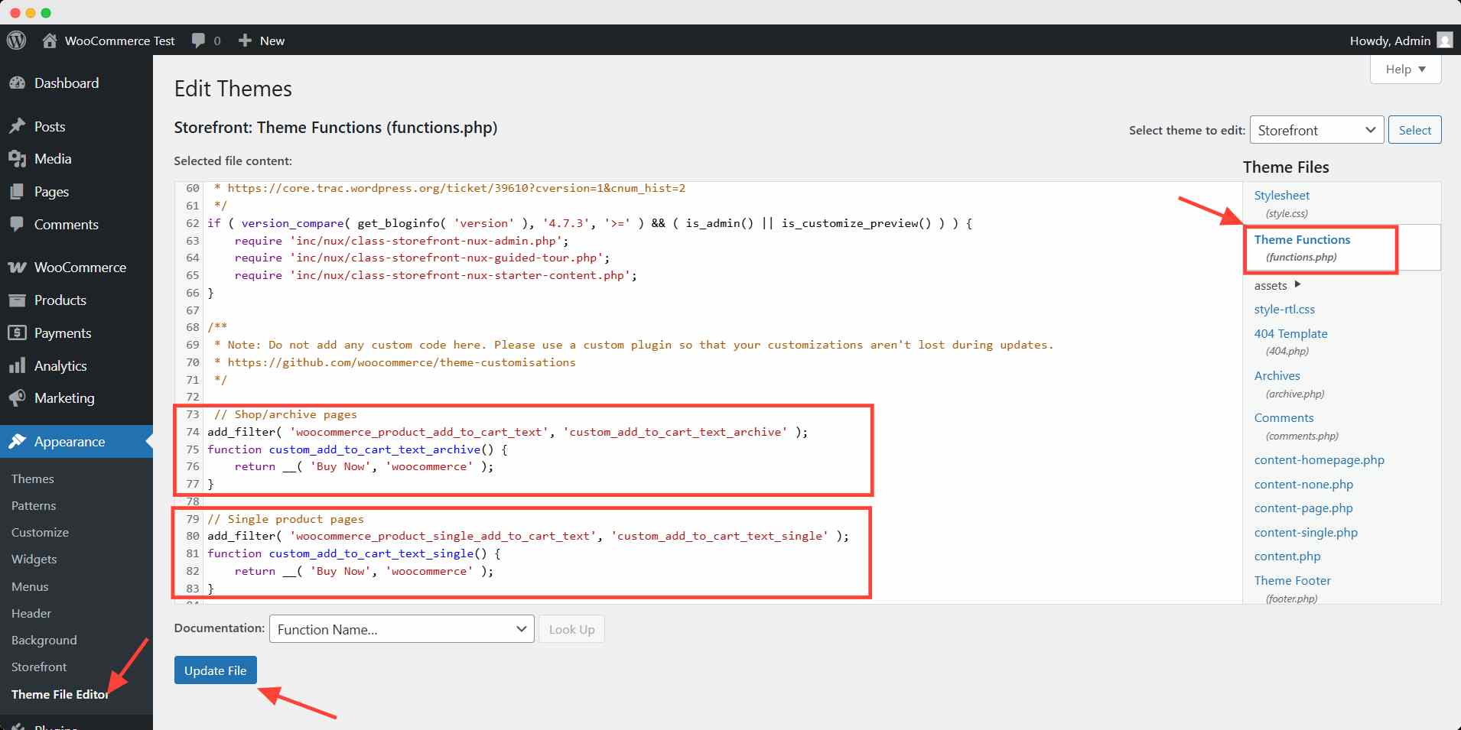This screenshot has width=1461, height=730.
Task: Click the Posts pushpin icon
Action: (17, 126)
